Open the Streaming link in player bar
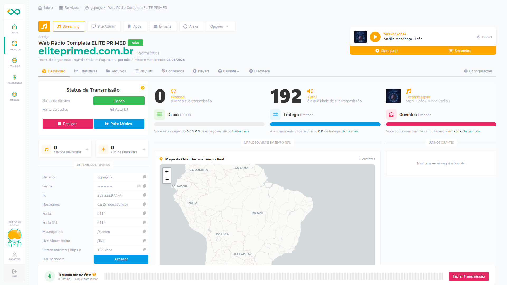This screenshot has height=285, width=507. [x=460, y=51]
